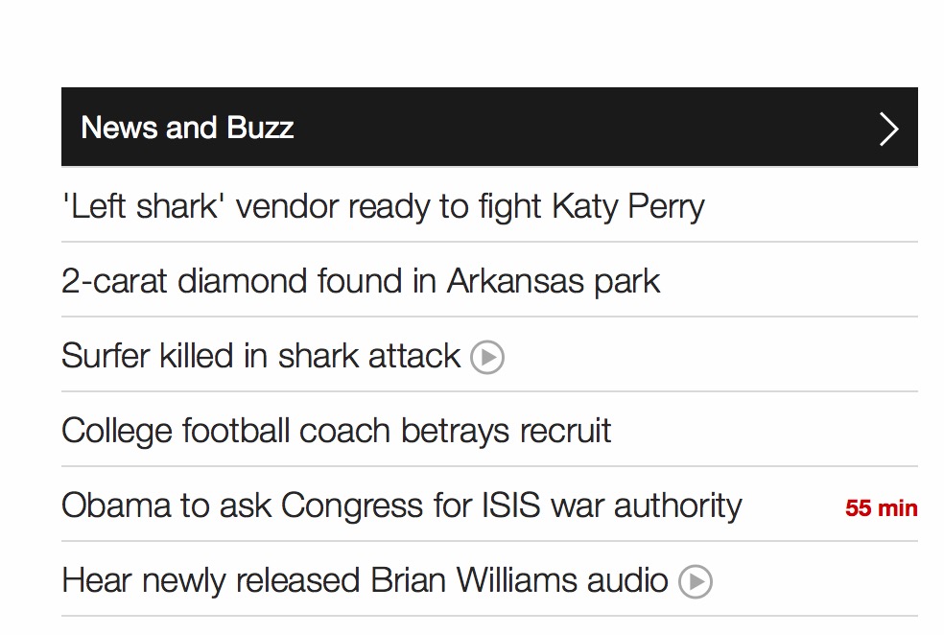Go to the Arkansas park diamond article
The image size is (944, 635).
(361, 281)
